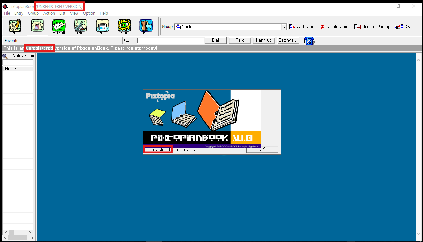423x242 pixels.
Task: Click the Delete entry toolbar icon
Action: (81, 26)
